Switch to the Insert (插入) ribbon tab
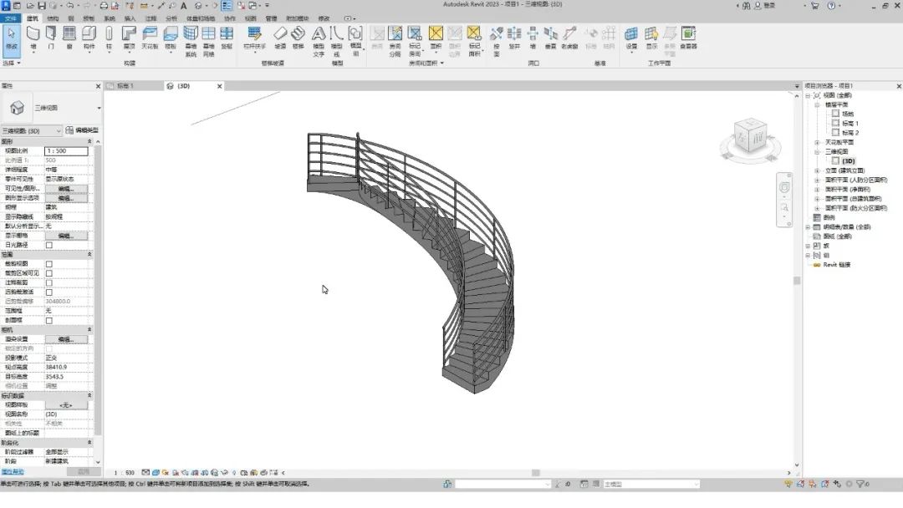Viewport: 903px width, 508px height. (130, 18)
